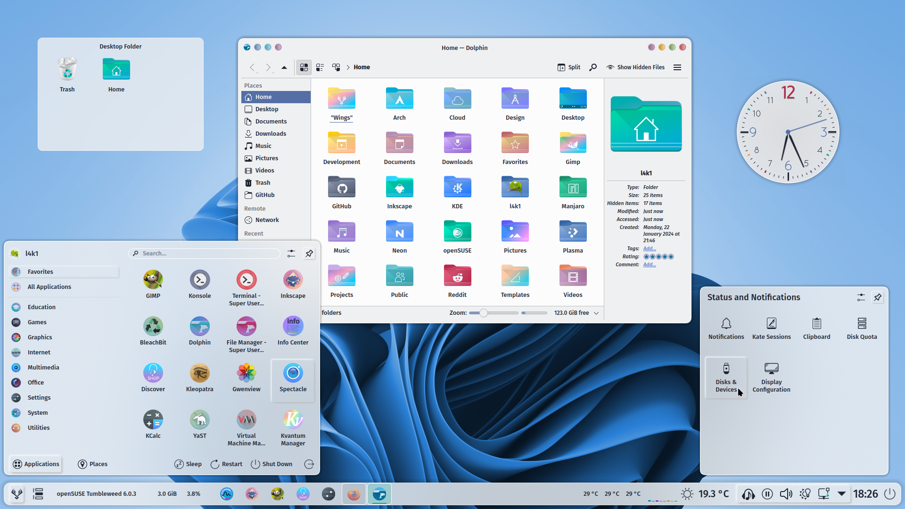Click the launcher Search field
The width and height of the screenshot is (905, 509).
click(x=205, y=254)
